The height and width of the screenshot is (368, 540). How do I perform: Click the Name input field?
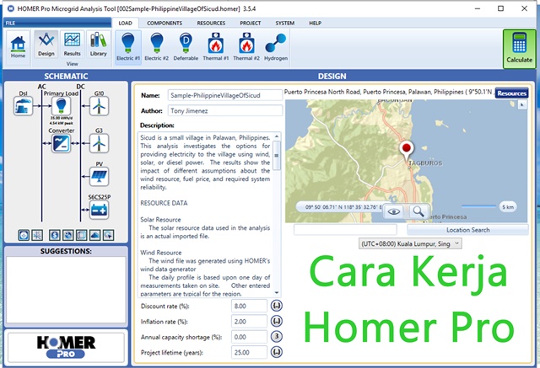click(x=225, y=95)
